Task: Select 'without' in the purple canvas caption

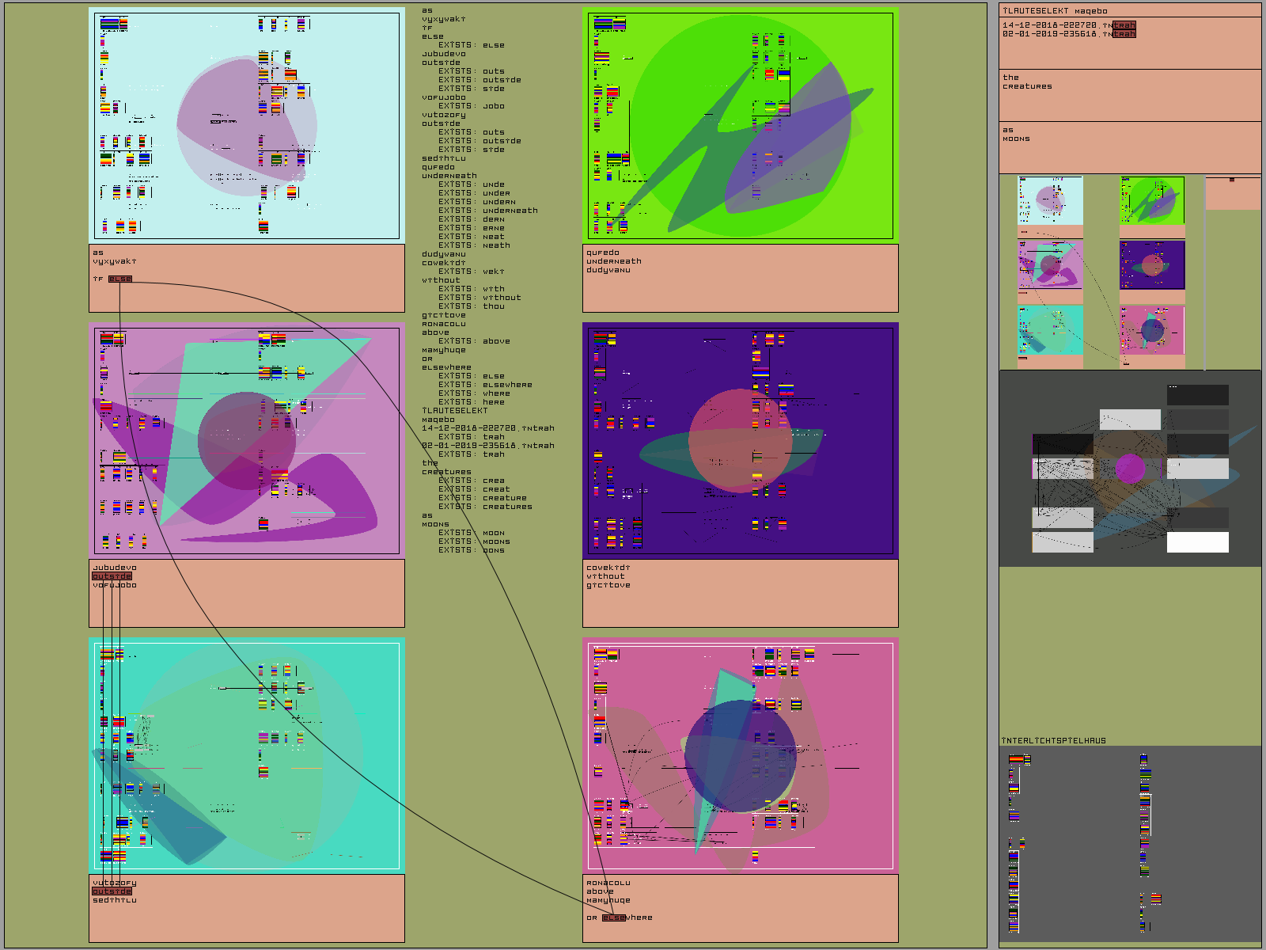Action: (x=605, y=576)
